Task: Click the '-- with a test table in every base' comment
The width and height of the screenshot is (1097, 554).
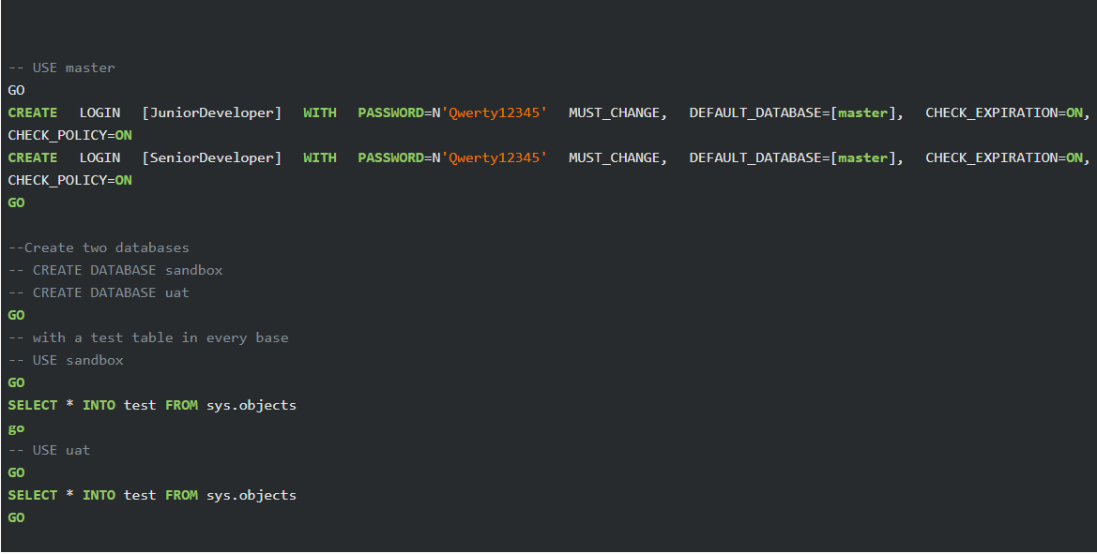Action: [x=150, y=337]
